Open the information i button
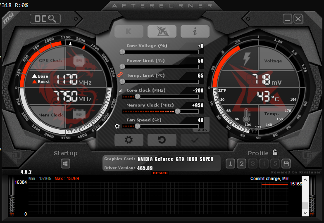 pos(195,31)
